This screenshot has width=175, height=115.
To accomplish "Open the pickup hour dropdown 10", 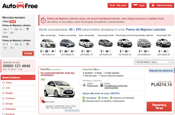I will (5, 33).
